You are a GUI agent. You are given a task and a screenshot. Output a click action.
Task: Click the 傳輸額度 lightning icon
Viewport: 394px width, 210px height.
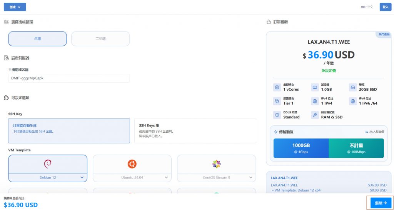(x=275, y=132)
